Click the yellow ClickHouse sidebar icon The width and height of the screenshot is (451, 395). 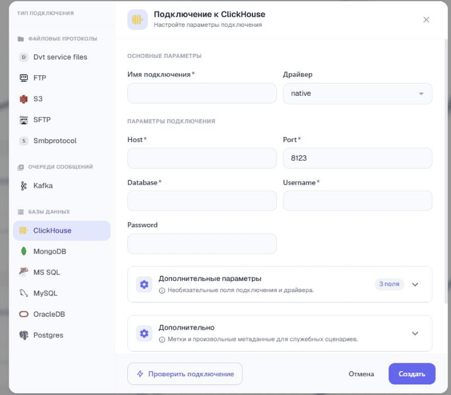[x=23, y=230]
